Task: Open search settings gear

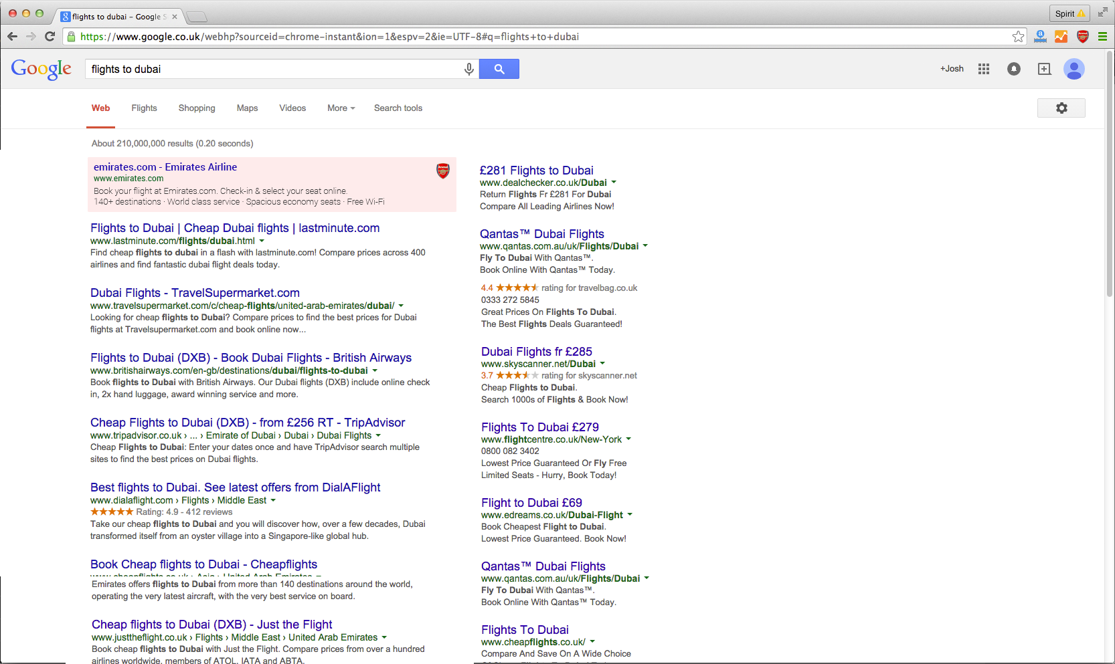Action: (1061, 108)
